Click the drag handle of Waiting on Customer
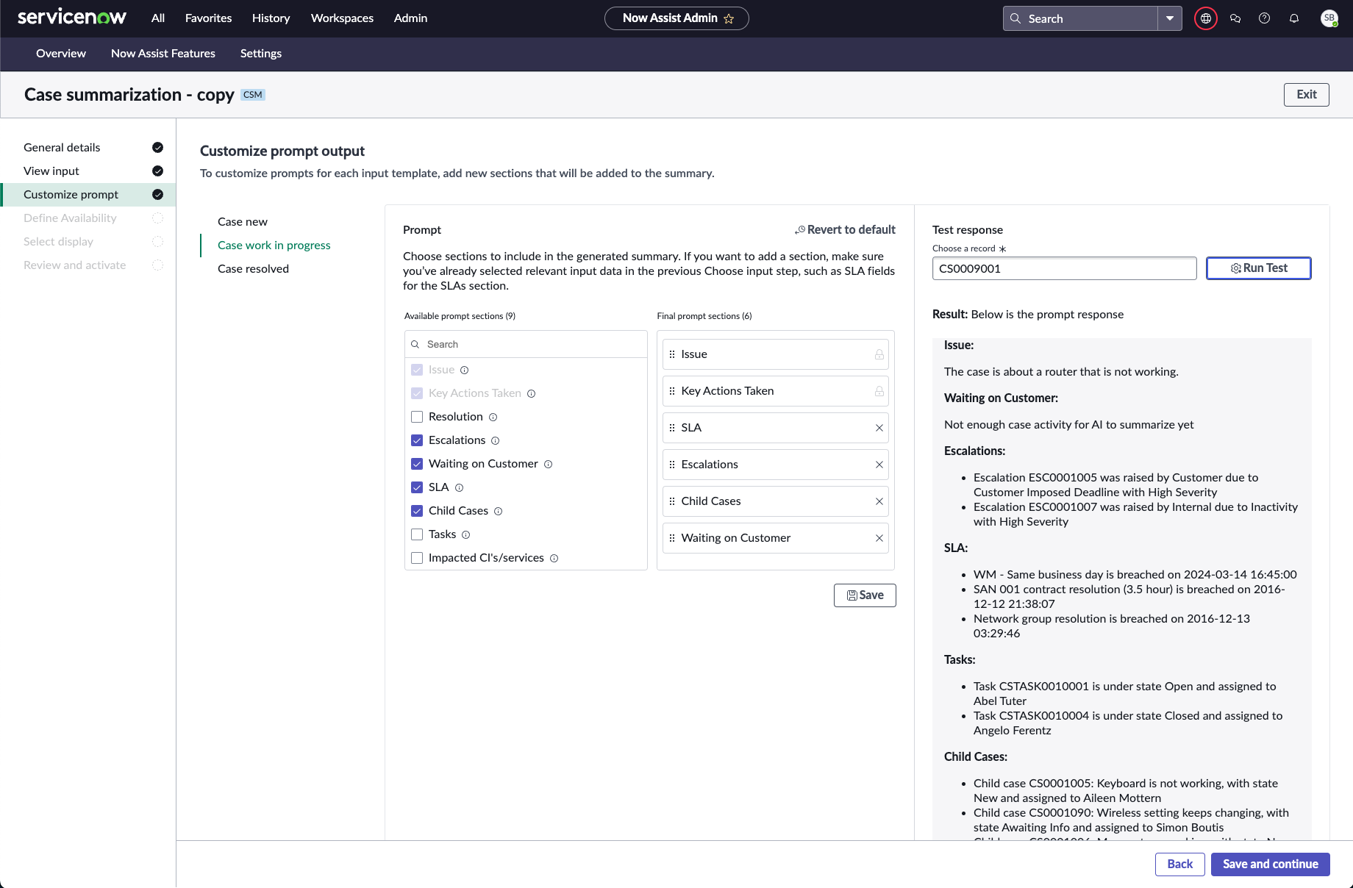Screen dimensions: 1353x888 [672, 538]
